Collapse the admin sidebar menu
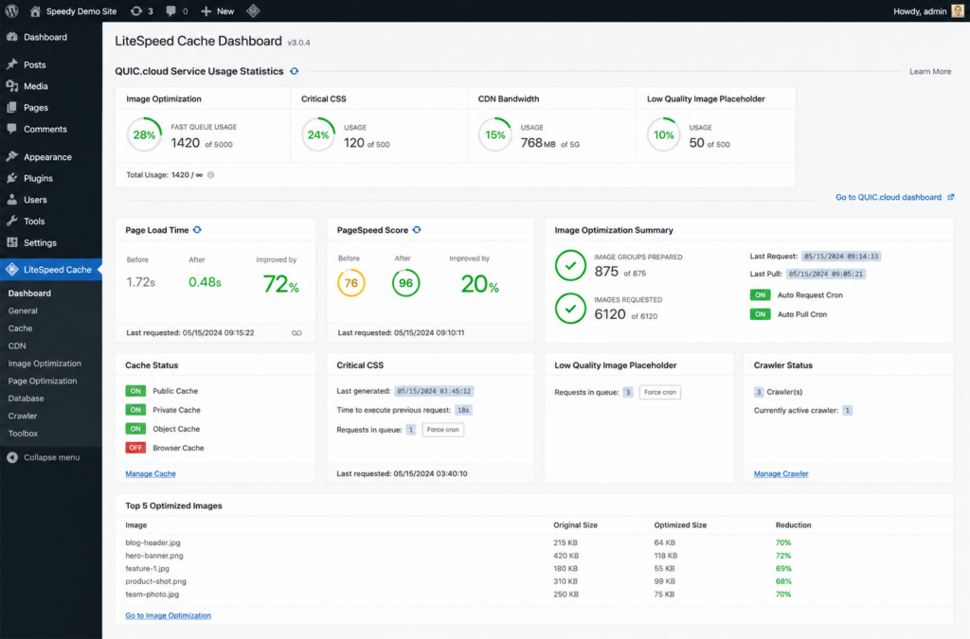The width and height of the screenshot is (970, 639). (x=44, y=457)
